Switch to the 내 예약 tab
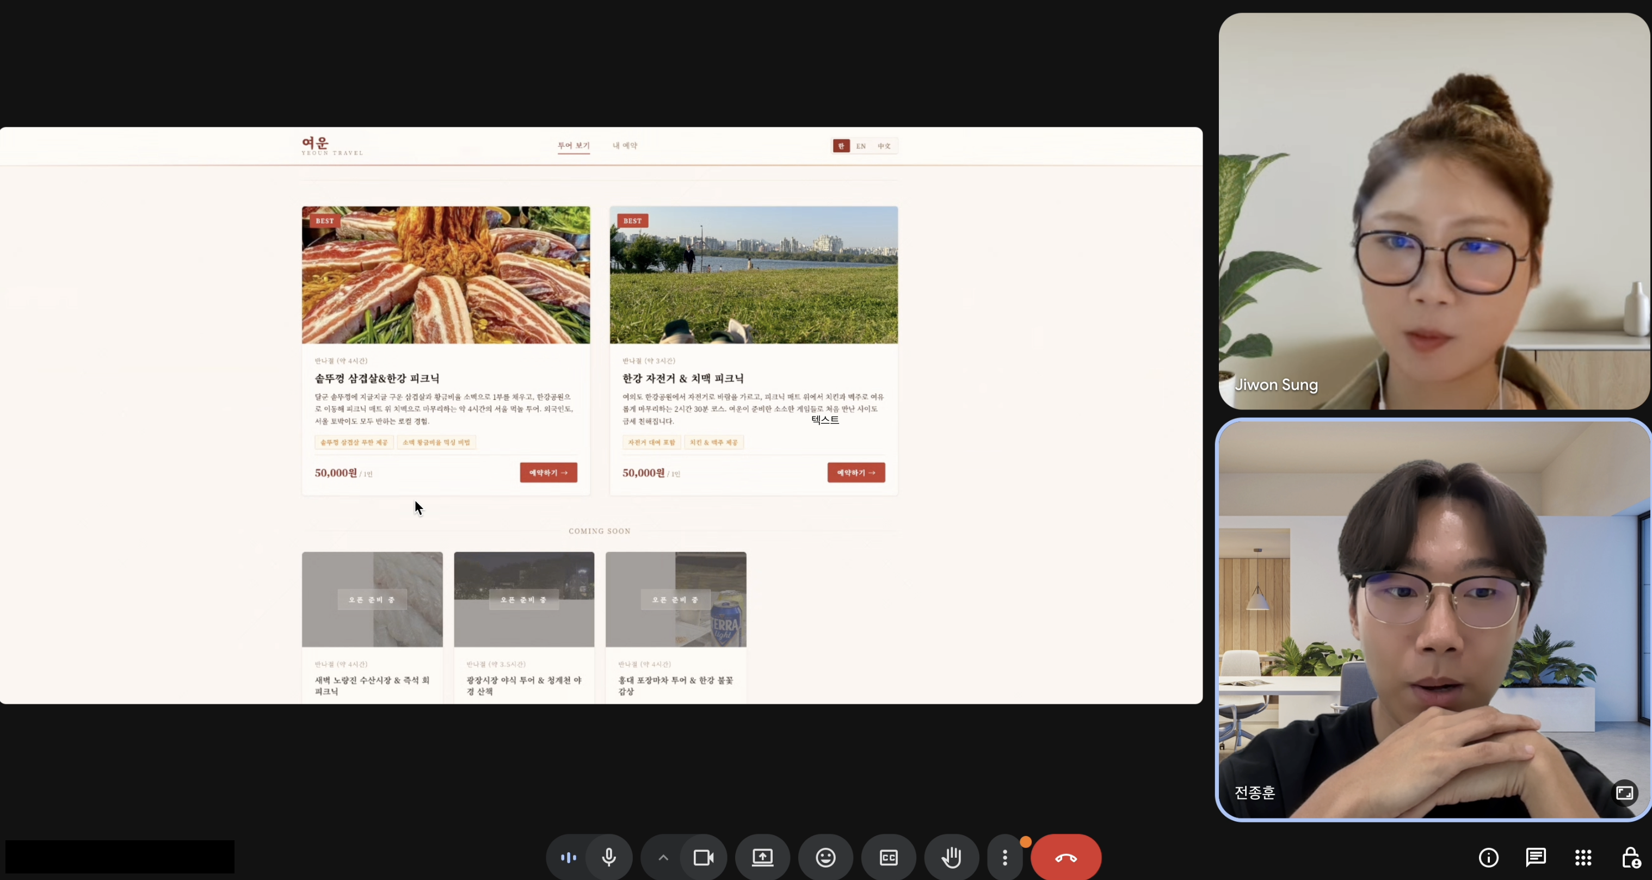The image size is (1652, 880). click(625, 146)
